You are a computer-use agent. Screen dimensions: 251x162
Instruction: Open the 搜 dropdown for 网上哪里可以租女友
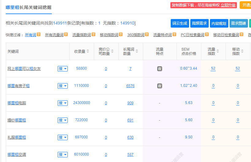click(x=63, y=69)
